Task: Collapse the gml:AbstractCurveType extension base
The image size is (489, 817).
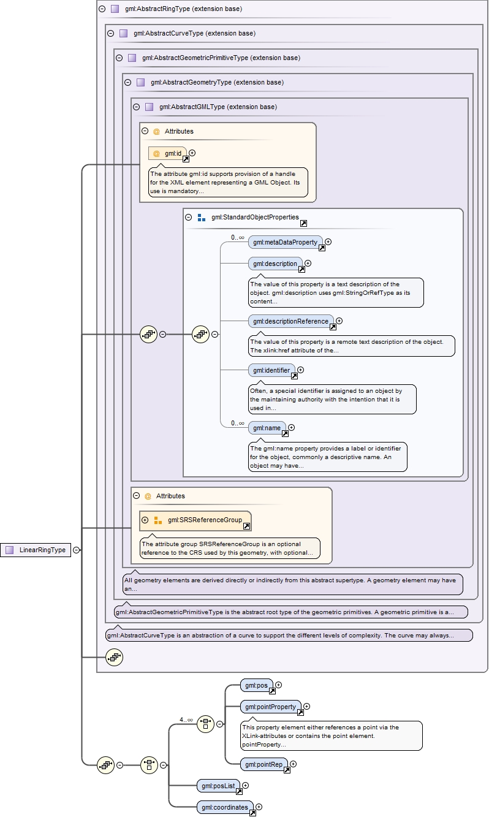Action: click(x=110, y=33)
